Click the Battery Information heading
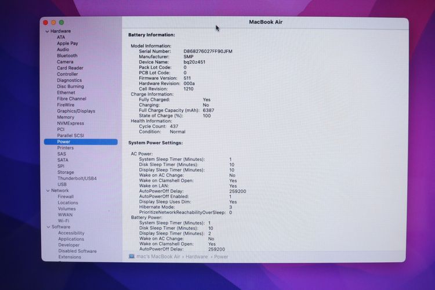This screenshot has width=435, height=290. tap(151, 35)
